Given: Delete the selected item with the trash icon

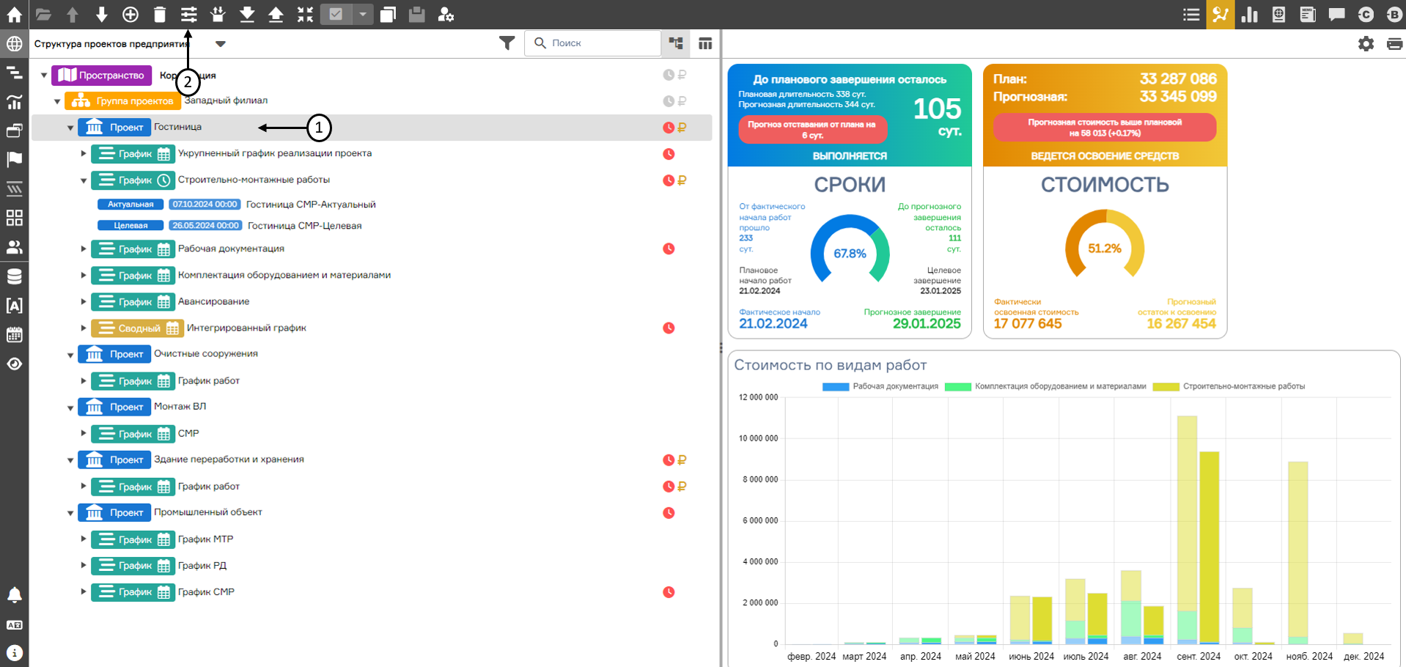Looking at the screenshot, I should (160, 14).
